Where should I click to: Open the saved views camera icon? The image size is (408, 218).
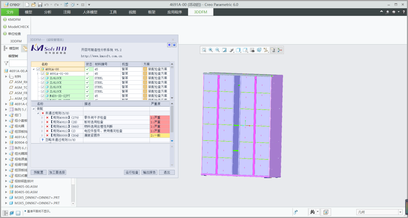[252, 50]
